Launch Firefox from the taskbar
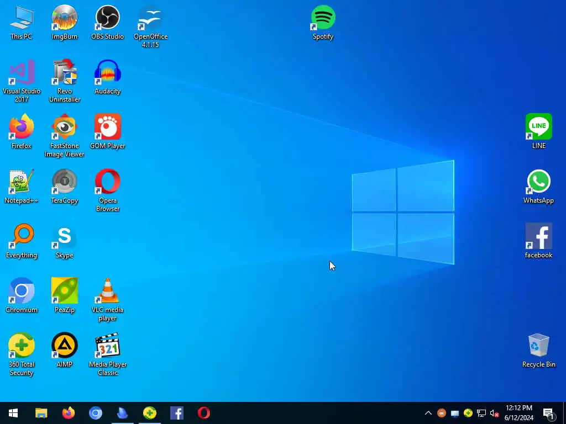The height and width of the screenshot is (424, 566). pyautogui.click(x=68, y=413)
